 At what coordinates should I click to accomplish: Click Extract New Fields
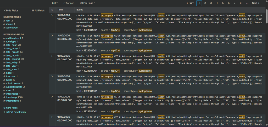point(15,112)
